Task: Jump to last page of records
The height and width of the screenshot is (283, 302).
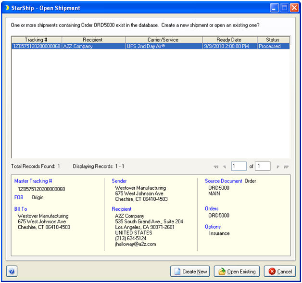Action: 286,167
